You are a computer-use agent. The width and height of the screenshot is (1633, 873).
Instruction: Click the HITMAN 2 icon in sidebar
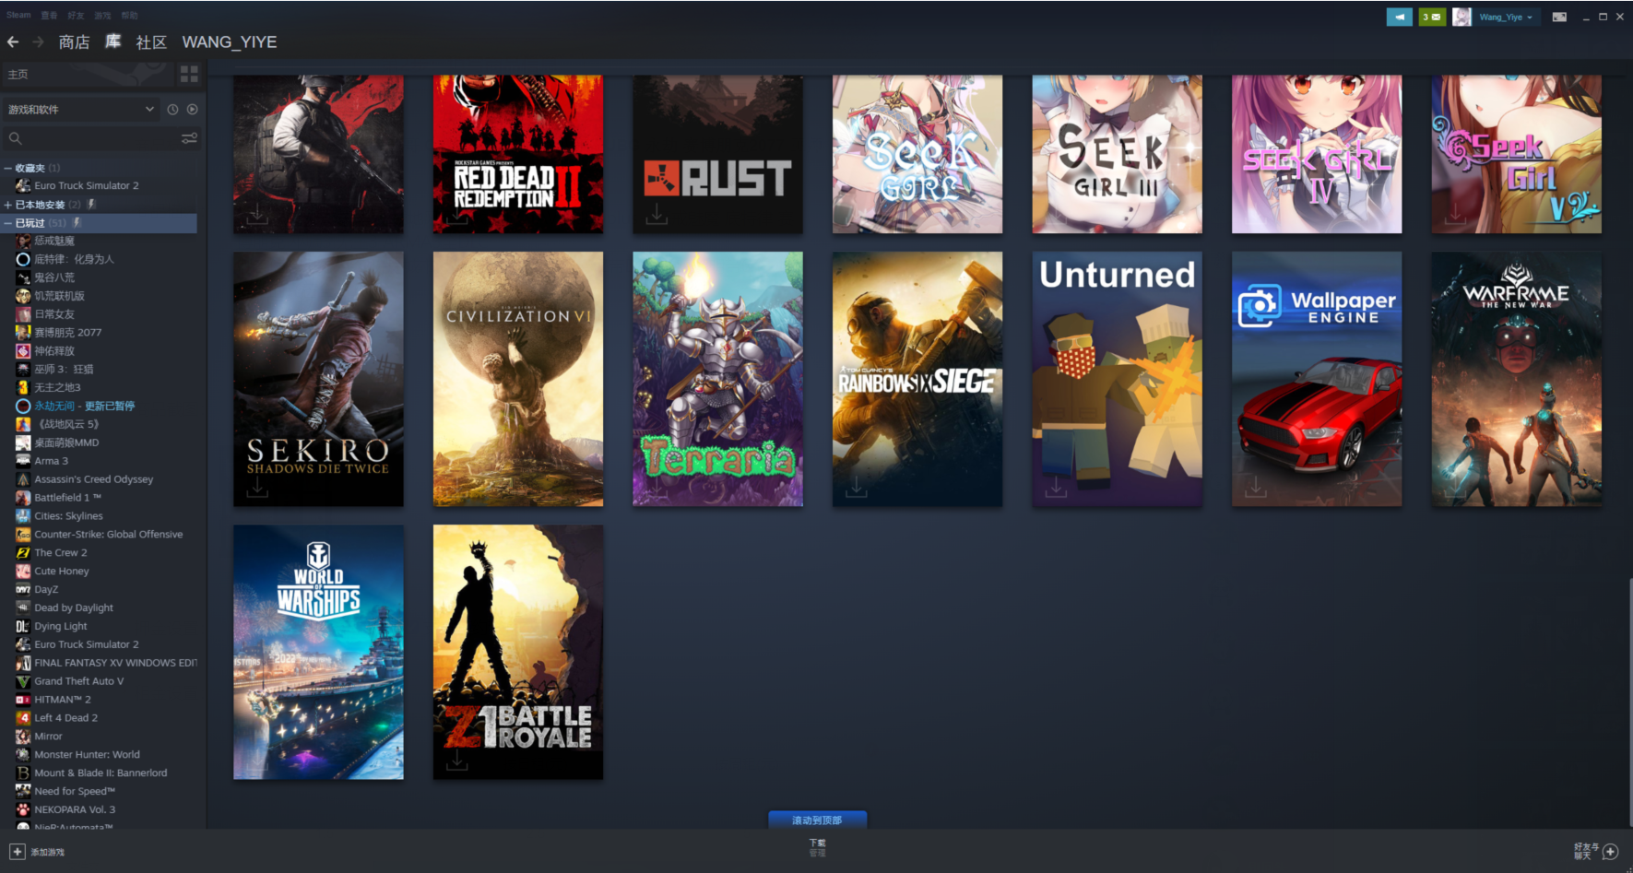(x=23, y=700)
